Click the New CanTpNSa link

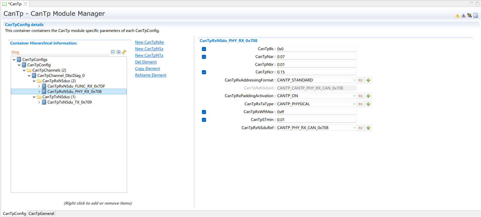coord(149,49)
